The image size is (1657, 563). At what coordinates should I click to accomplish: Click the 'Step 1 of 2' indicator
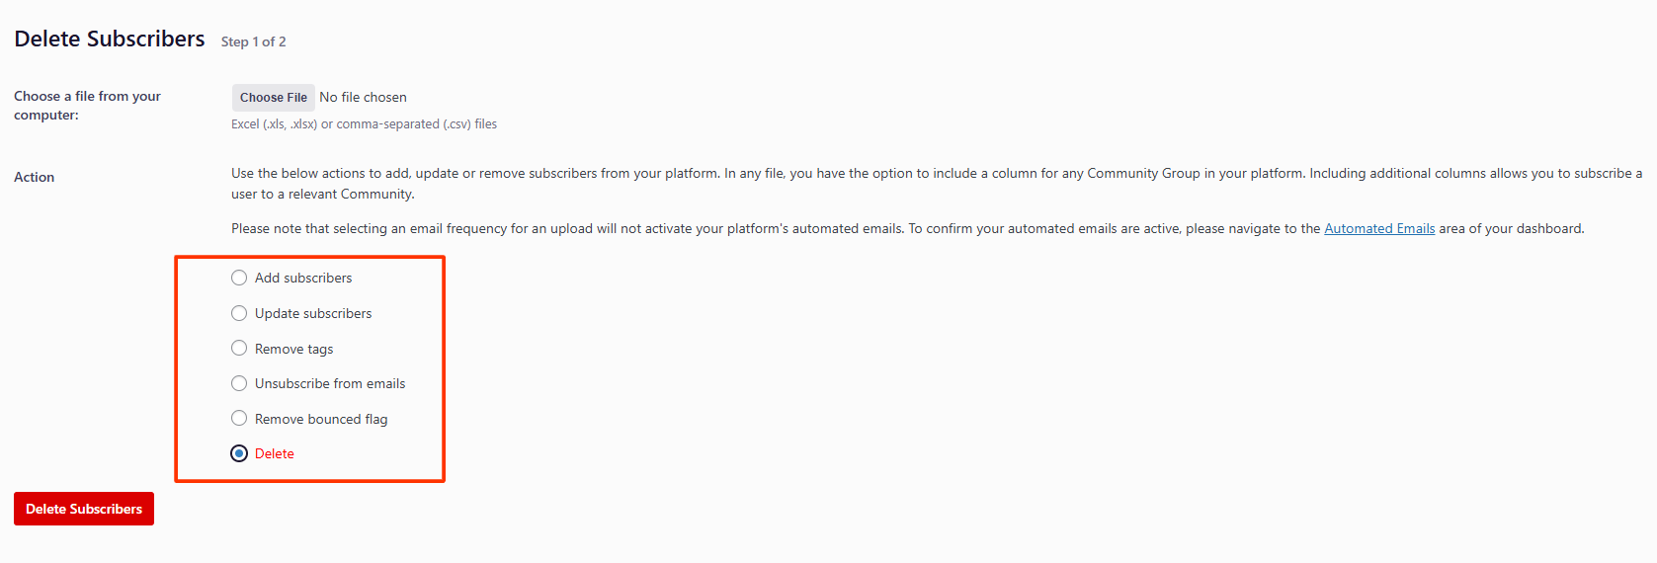point(254,41)
